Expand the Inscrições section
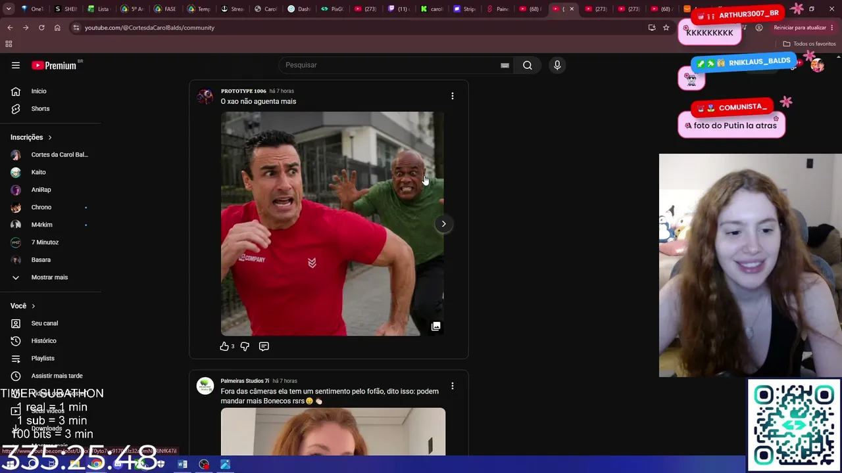This screenshot has width=842, height=473. 31,137
